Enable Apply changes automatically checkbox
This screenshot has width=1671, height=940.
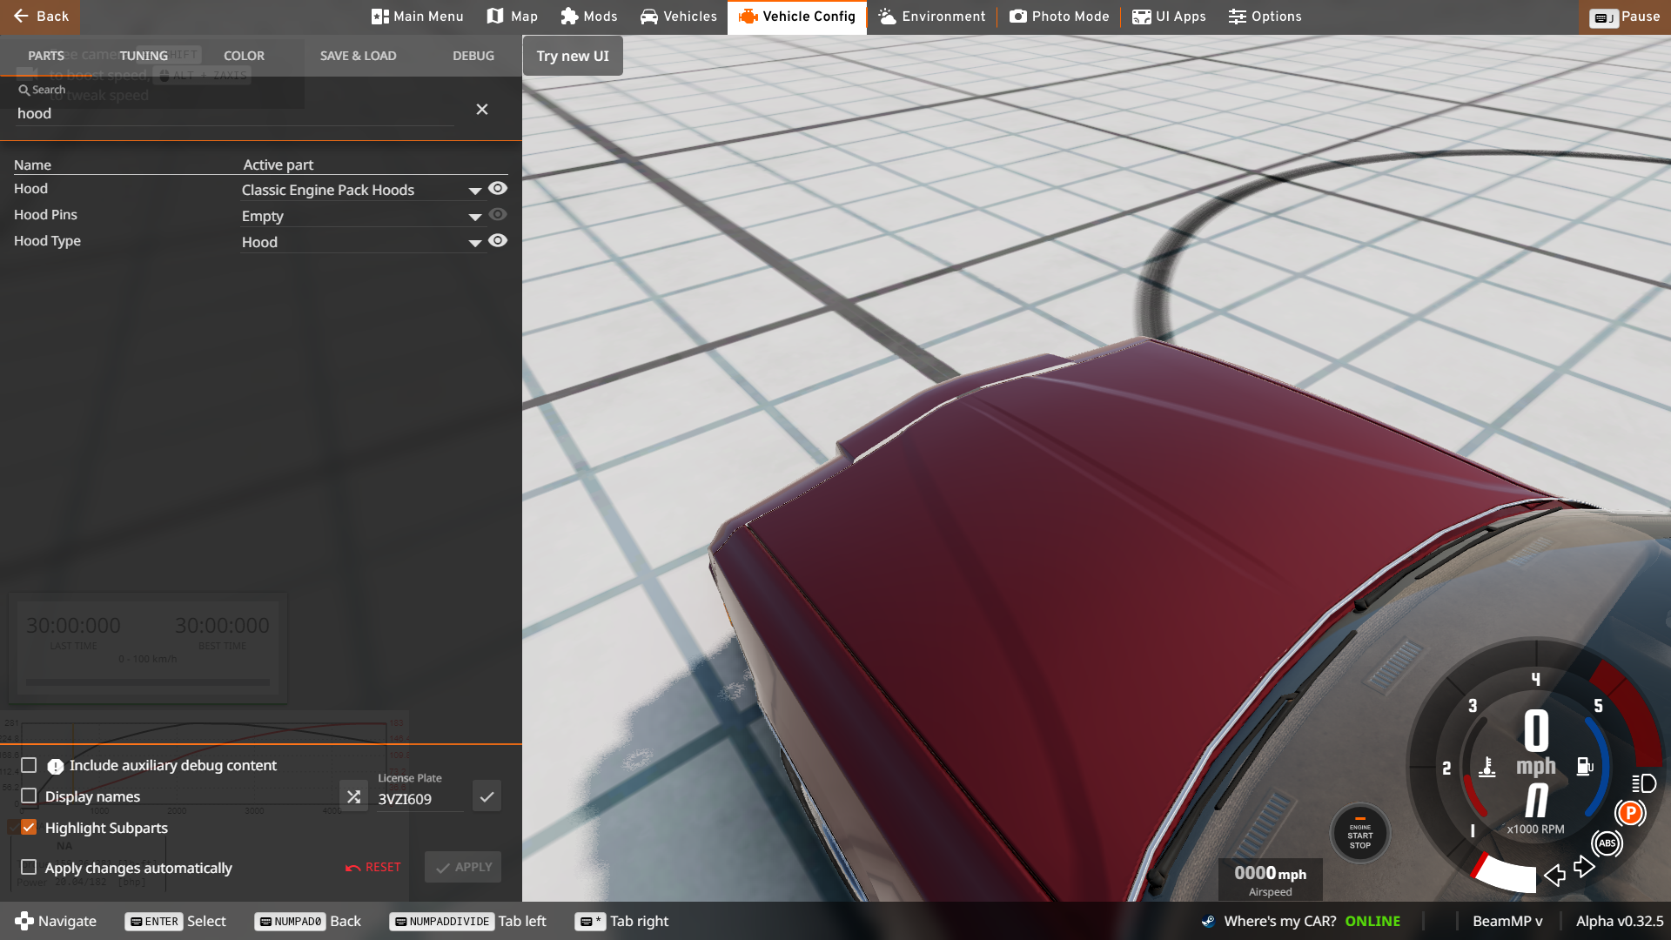(29, 868)
